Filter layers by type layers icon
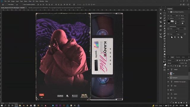The height and width of the screenshot is (107, 190). point(182,60)
